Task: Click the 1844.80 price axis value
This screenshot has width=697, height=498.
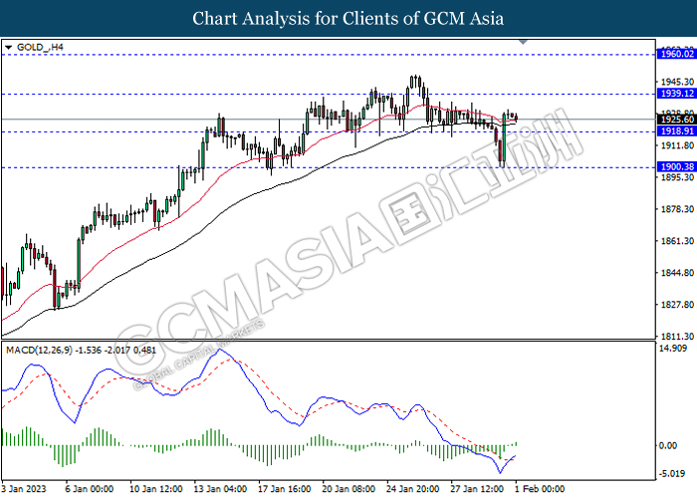Action: (x=677, y=273)
